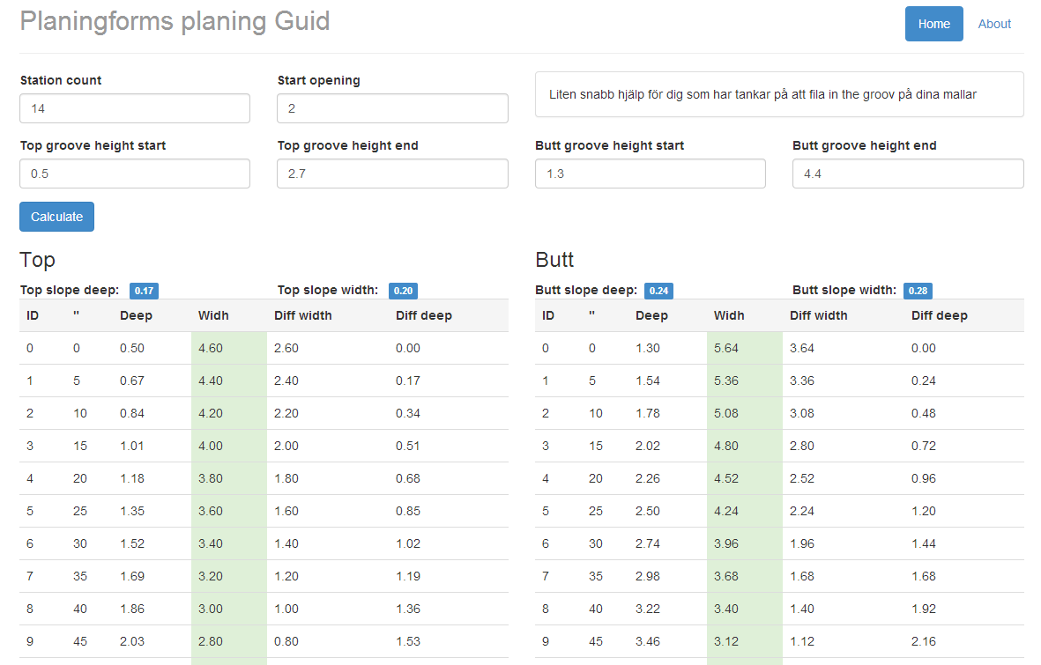Click the Home navigation button
This screenshot has width=1041, height=665.
(x=933, y=24)
